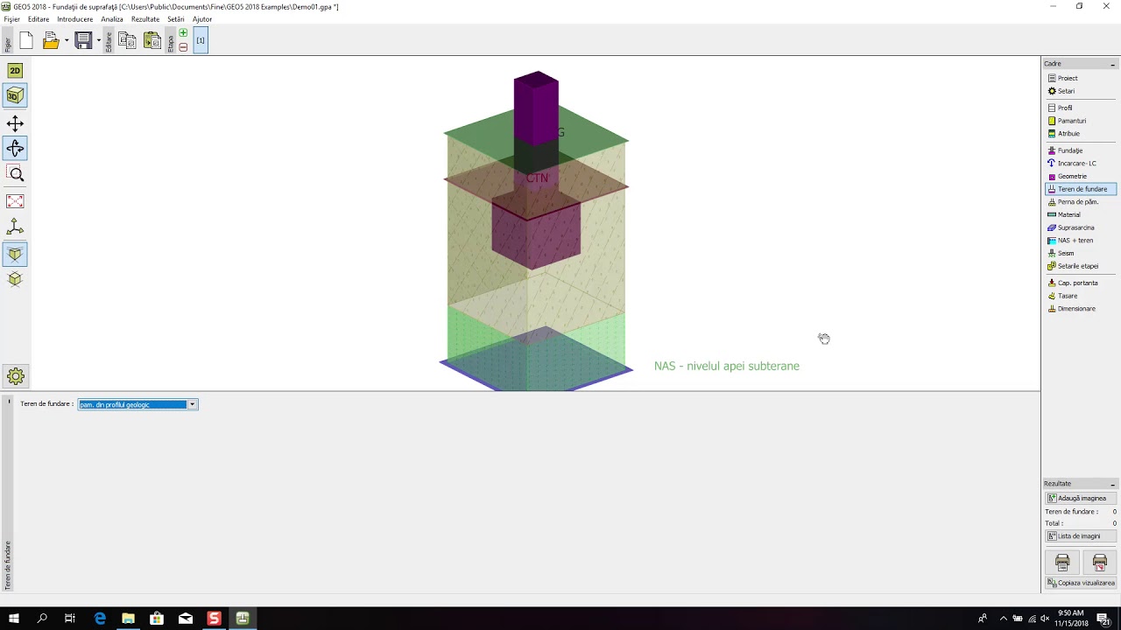Open the Fundație frame

(1081, 150)
